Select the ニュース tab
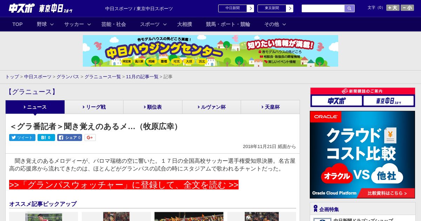 coord(35,107)
